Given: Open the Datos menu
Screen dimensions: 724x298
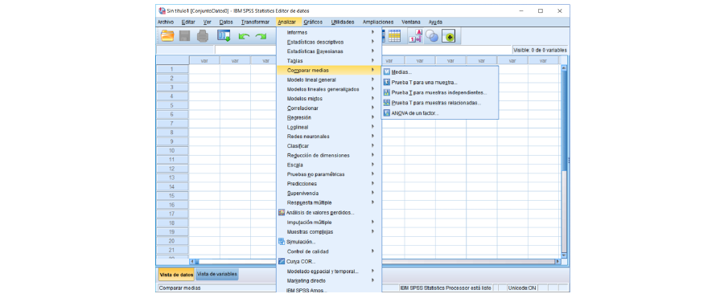Looking at the screenshot, I should (226, 22).
